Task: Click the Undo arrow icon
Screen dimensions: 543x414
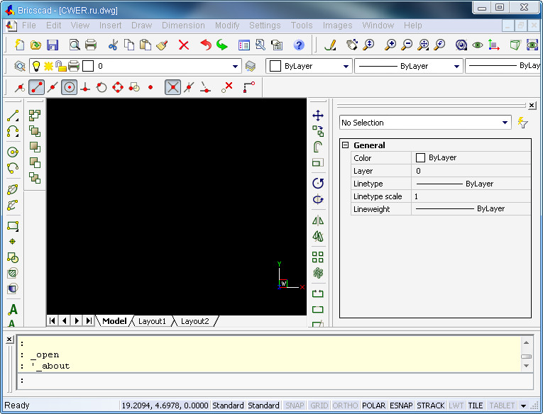Action: tap(206, 45)
